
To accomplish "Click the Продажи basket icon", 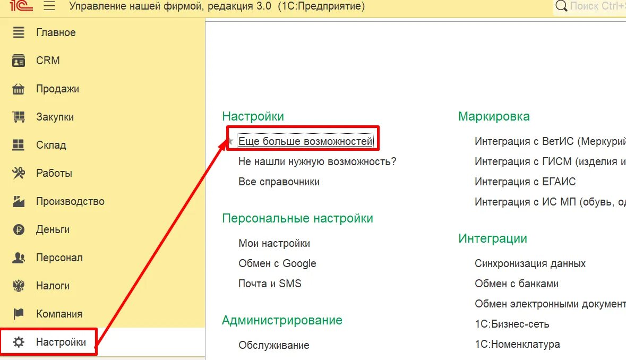I will click(x=19, y=89).
